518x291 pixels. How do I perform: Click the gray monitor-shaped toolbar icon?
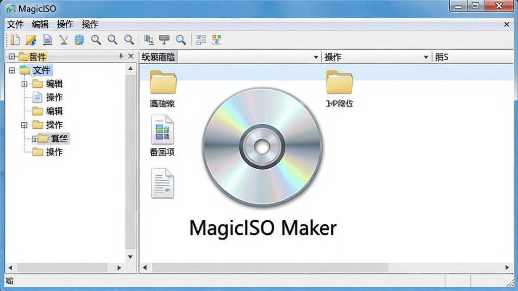164,40
